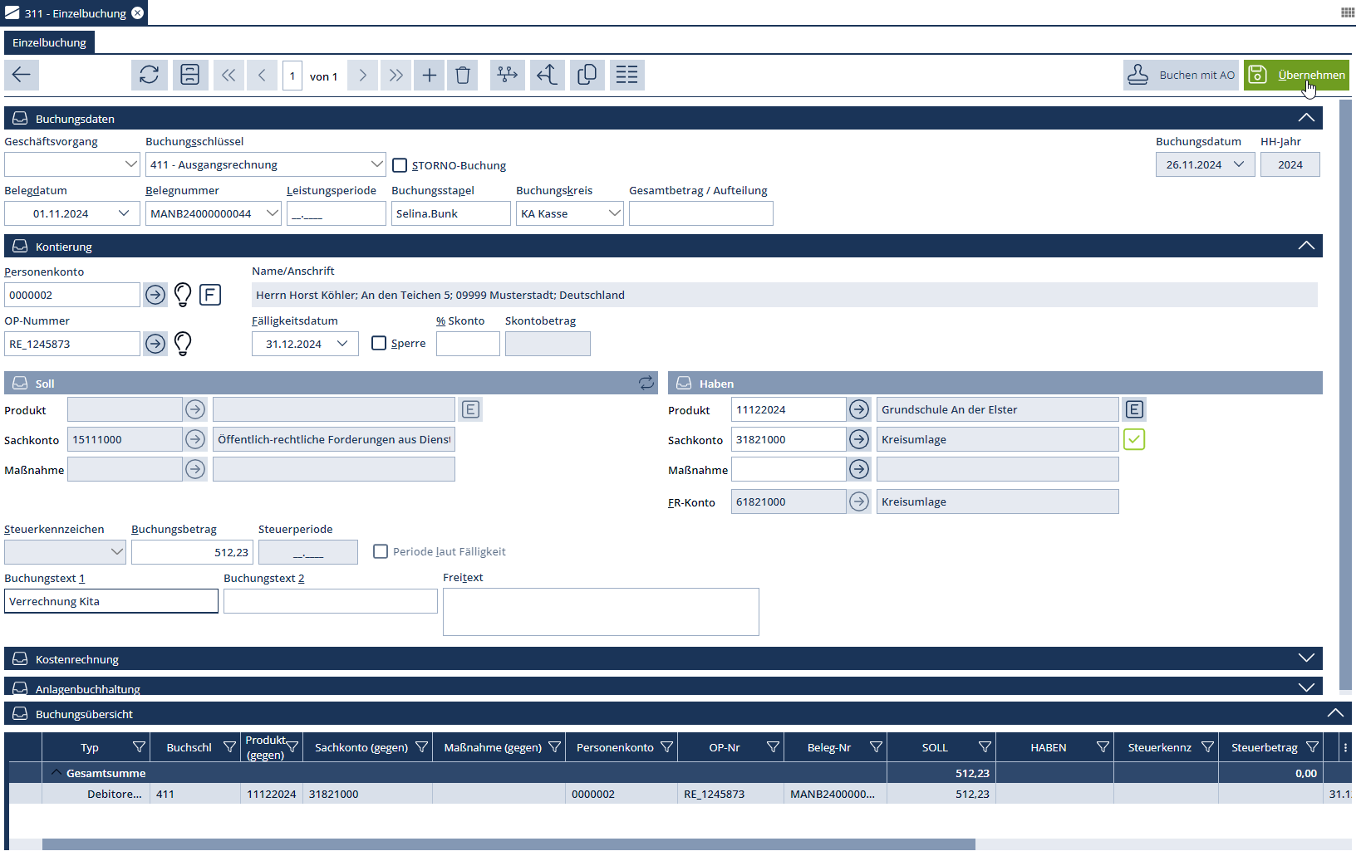Viewport: 1361px width, 856px height.
Task: Enable the STORNO-Buchung checkbox
Action: pos(400,165)
